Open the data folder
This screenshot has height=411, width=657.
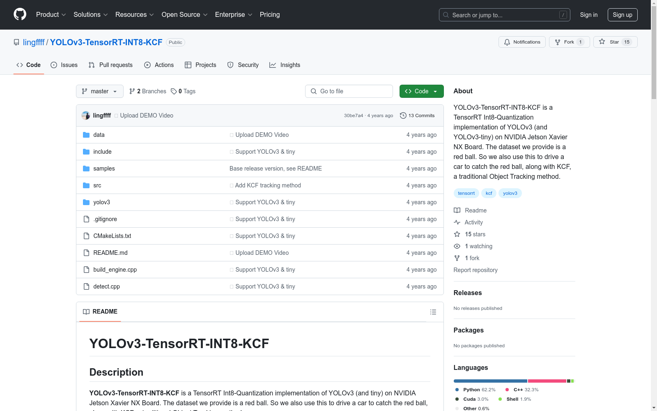[99, 135]
